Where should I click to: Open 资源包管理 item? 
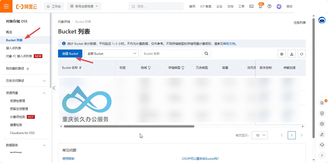pos(18,101)
